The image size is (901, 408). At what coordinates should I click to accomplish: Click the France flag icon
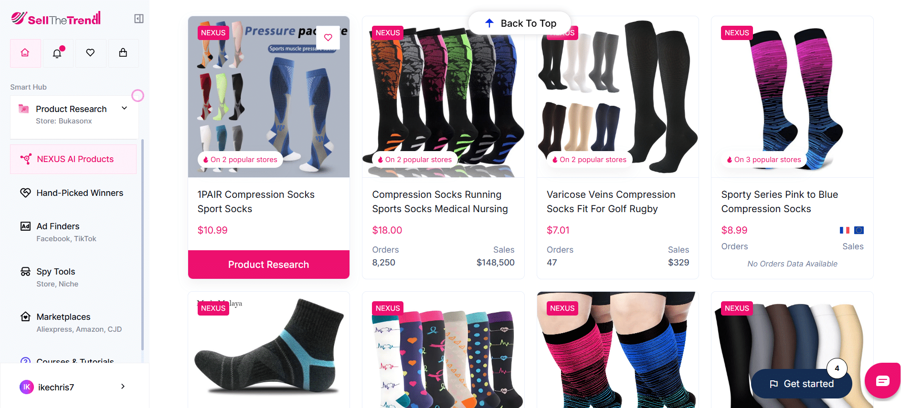tap(845, 230)
